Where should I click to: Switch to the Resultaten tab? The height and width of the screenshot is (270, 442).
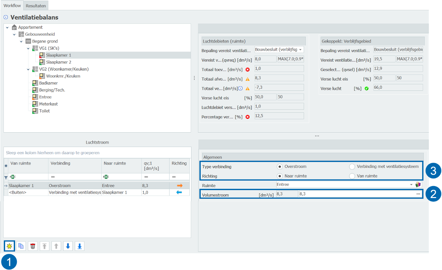click(x=36, y=6)
